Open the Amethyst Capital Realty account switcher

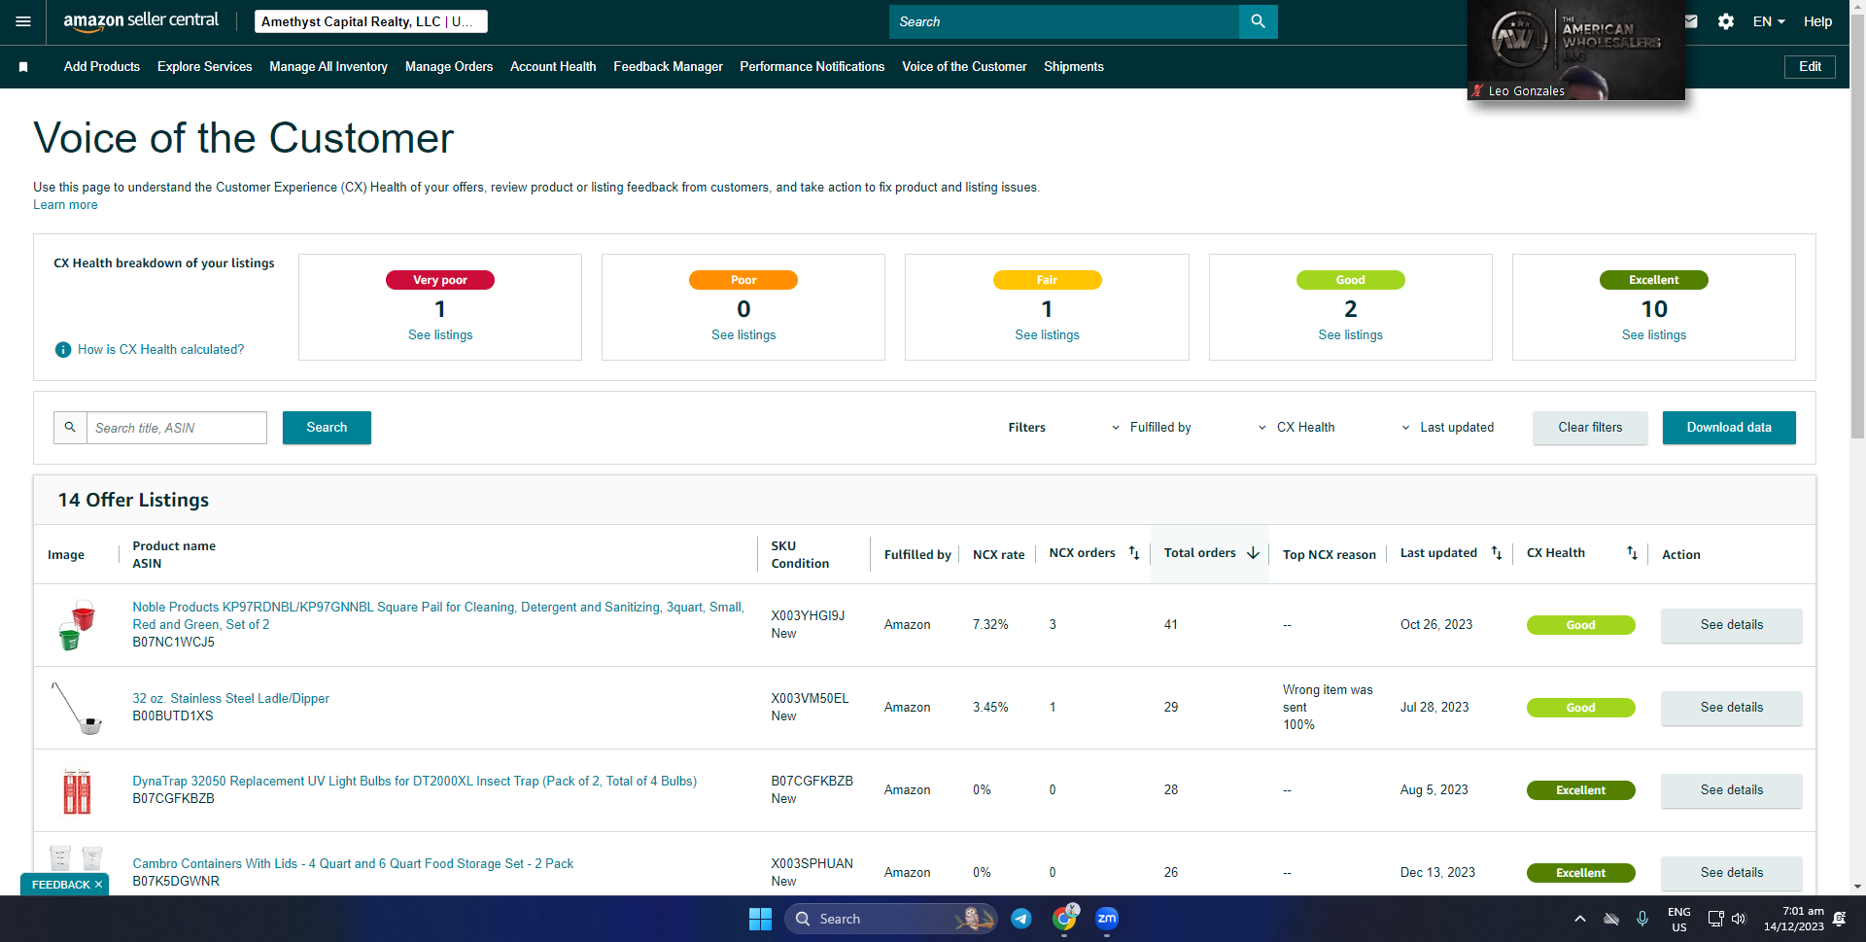(371, 21)
